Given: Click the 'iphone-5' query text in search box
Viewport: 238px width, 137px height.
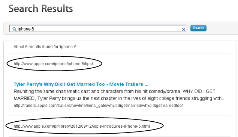Looking at the screenshot, I should point(26,29).
